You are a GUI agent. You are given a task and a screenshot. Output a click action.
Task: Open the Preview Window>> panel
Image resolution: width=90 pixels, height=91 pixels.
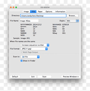tap(71, 77)
